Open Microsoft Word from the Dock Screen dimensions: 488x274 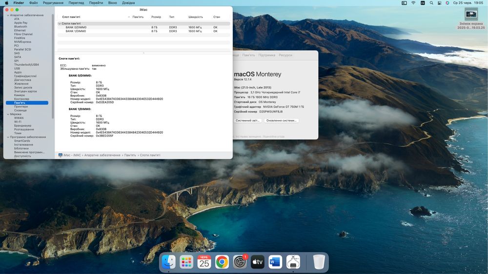(x=275, y=262)
